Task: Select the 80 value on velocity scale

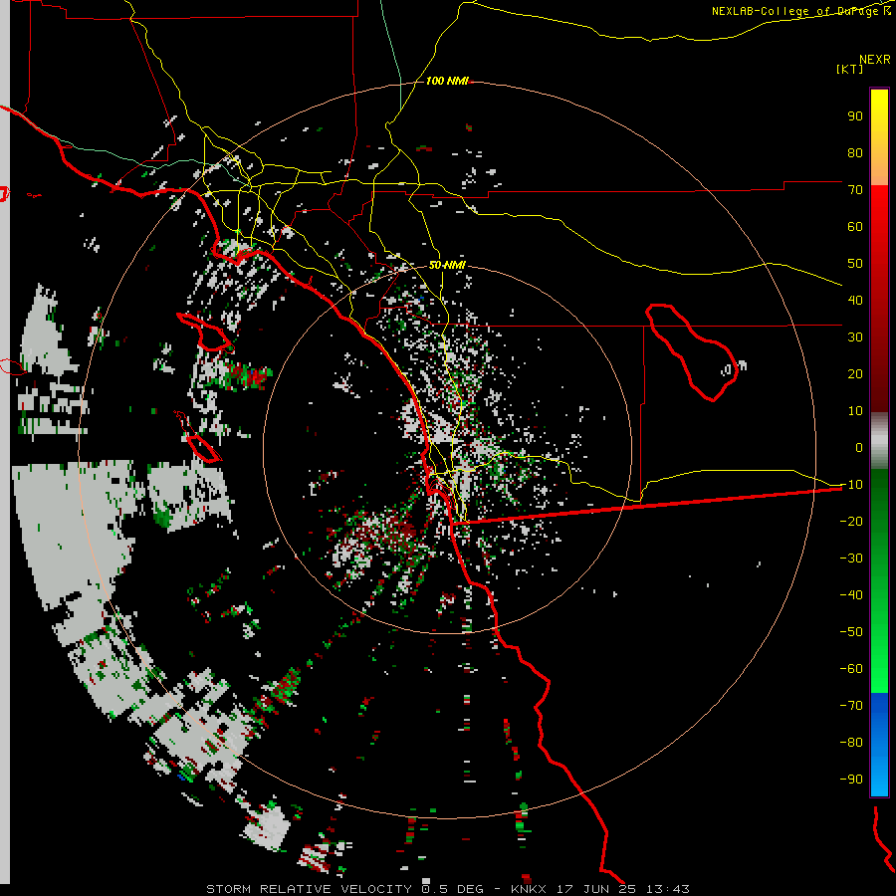Action: point(855,152)
